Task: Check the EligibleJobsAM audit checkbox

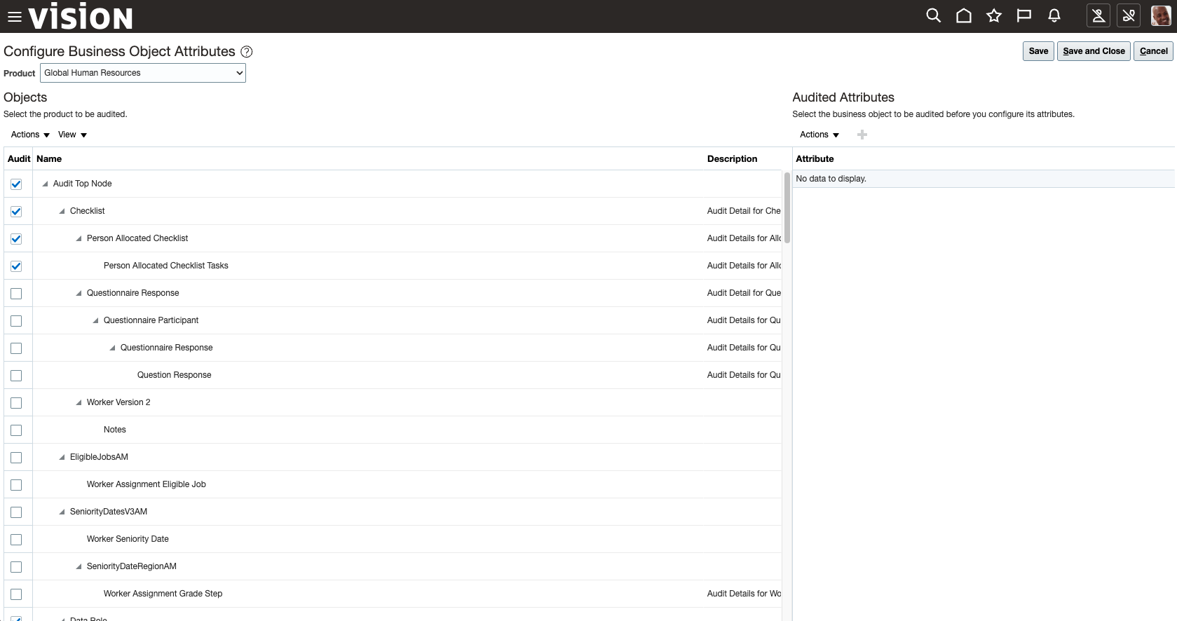Action: 16,458
